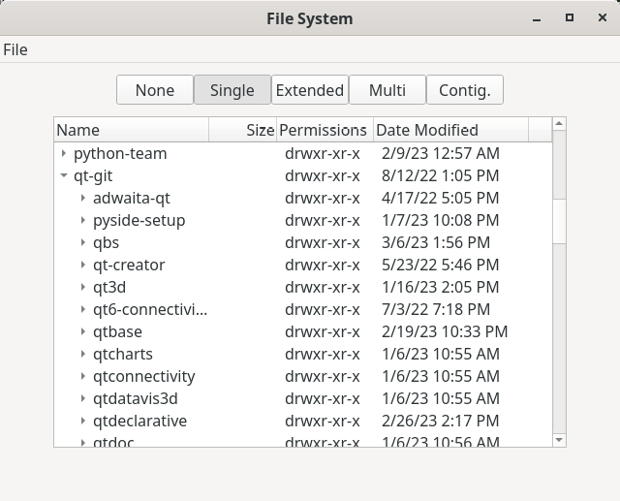Expand the qt6-connectivi... folder arrow
The height and width of the screenshot is (501, 620).
pyautogui.click(x=83, y=309)
